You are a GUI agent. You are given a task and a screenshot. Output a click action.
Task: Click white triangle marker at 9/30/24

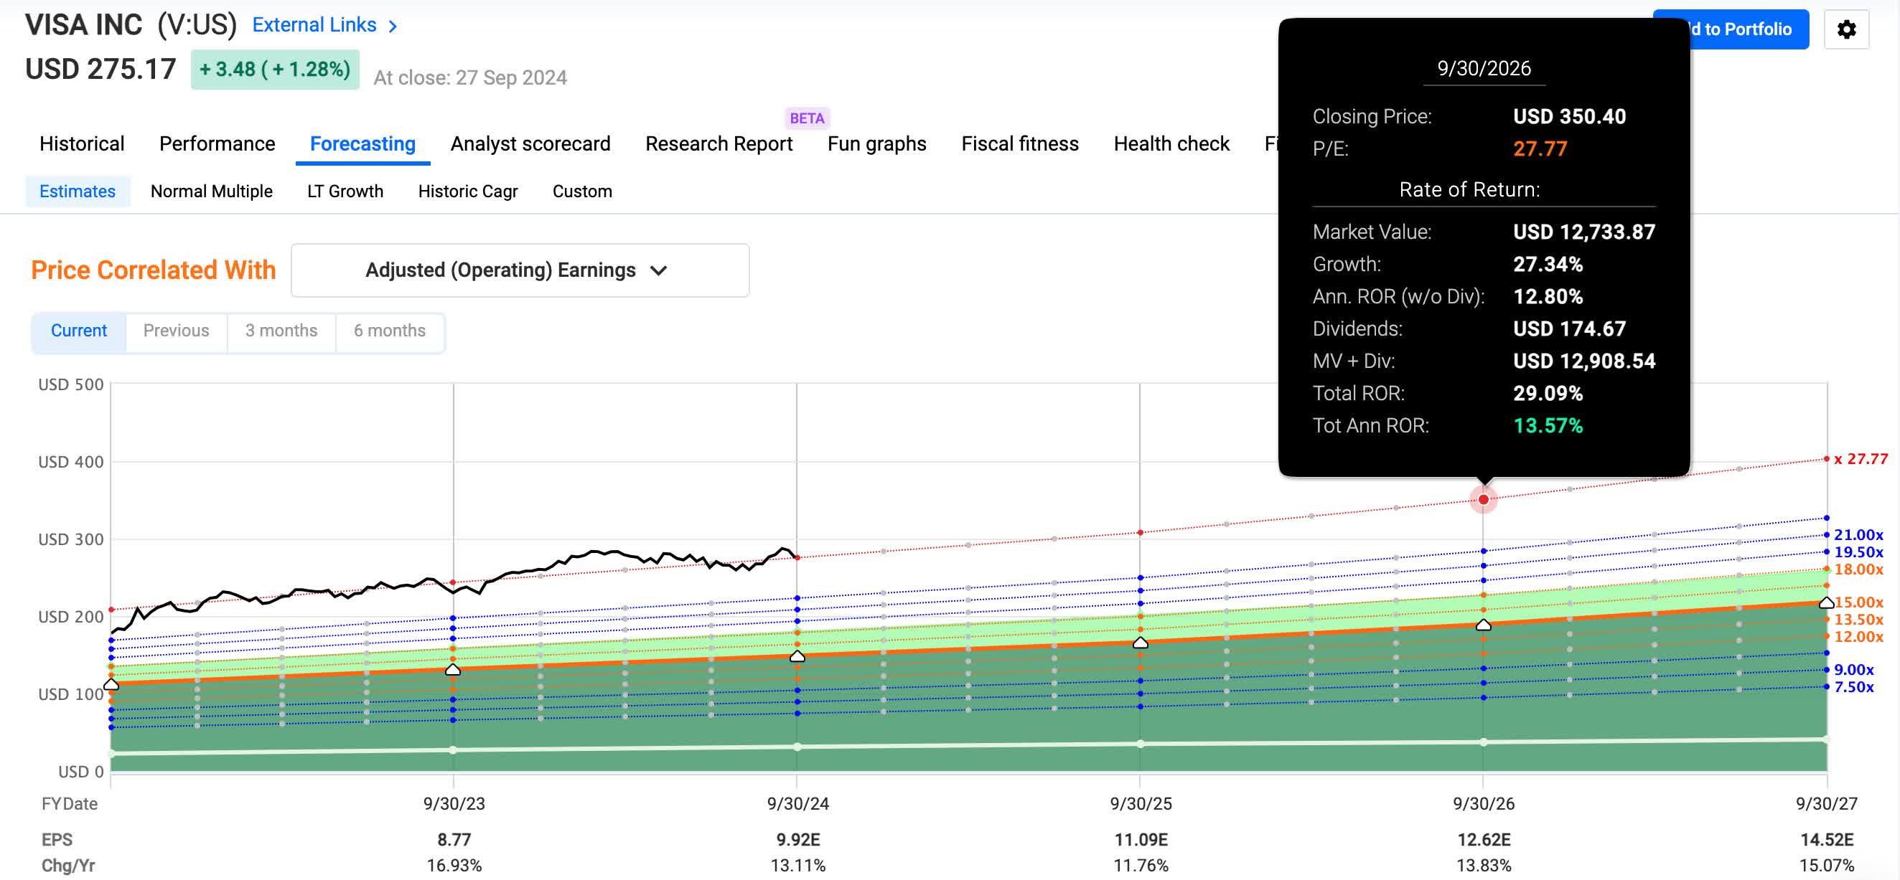pyautogui.click(x=797, y=656)
